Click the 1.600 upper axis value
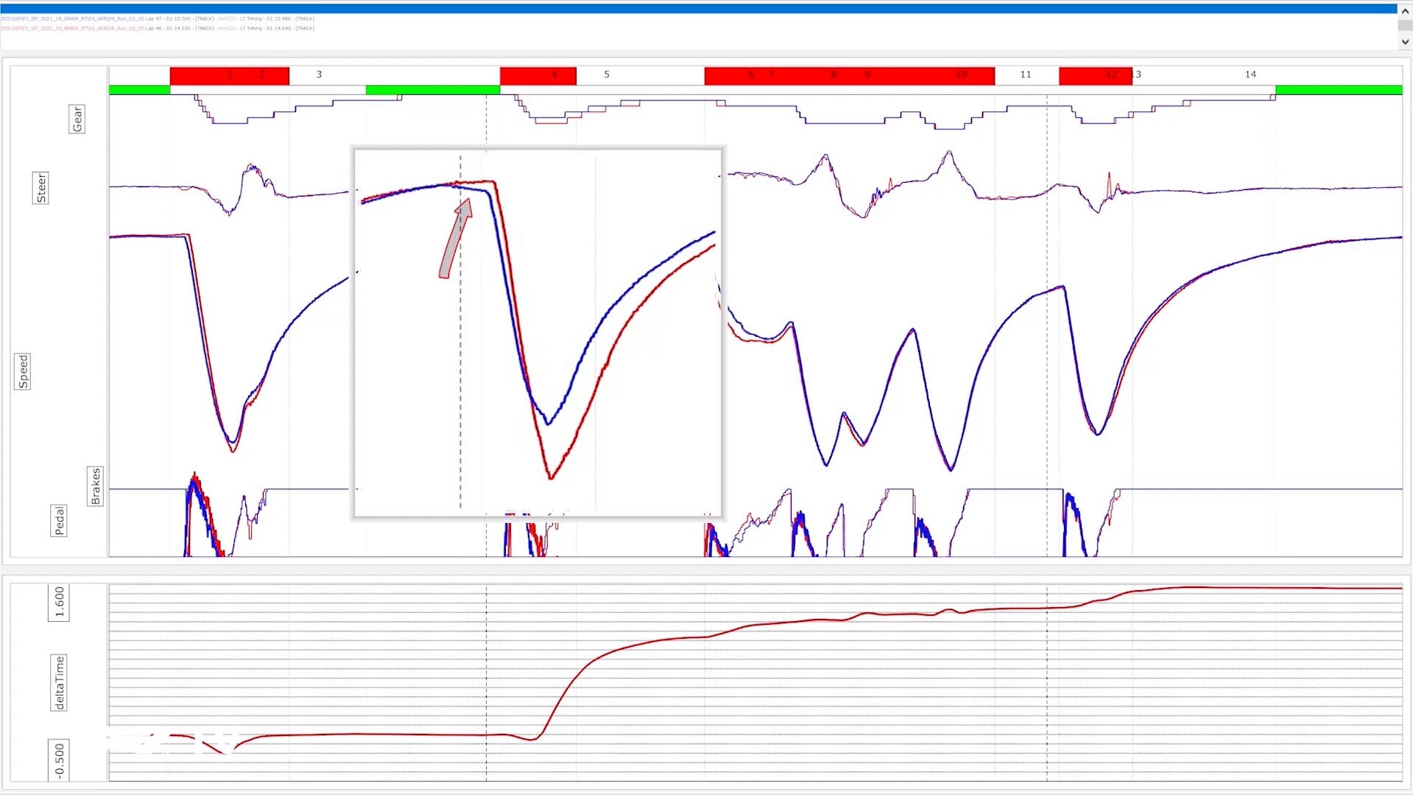 point(59,602)
